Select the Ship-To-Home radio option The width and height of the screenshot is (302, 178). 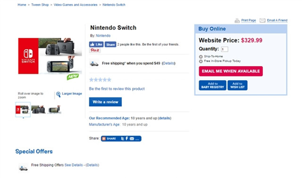coord(201,57)
